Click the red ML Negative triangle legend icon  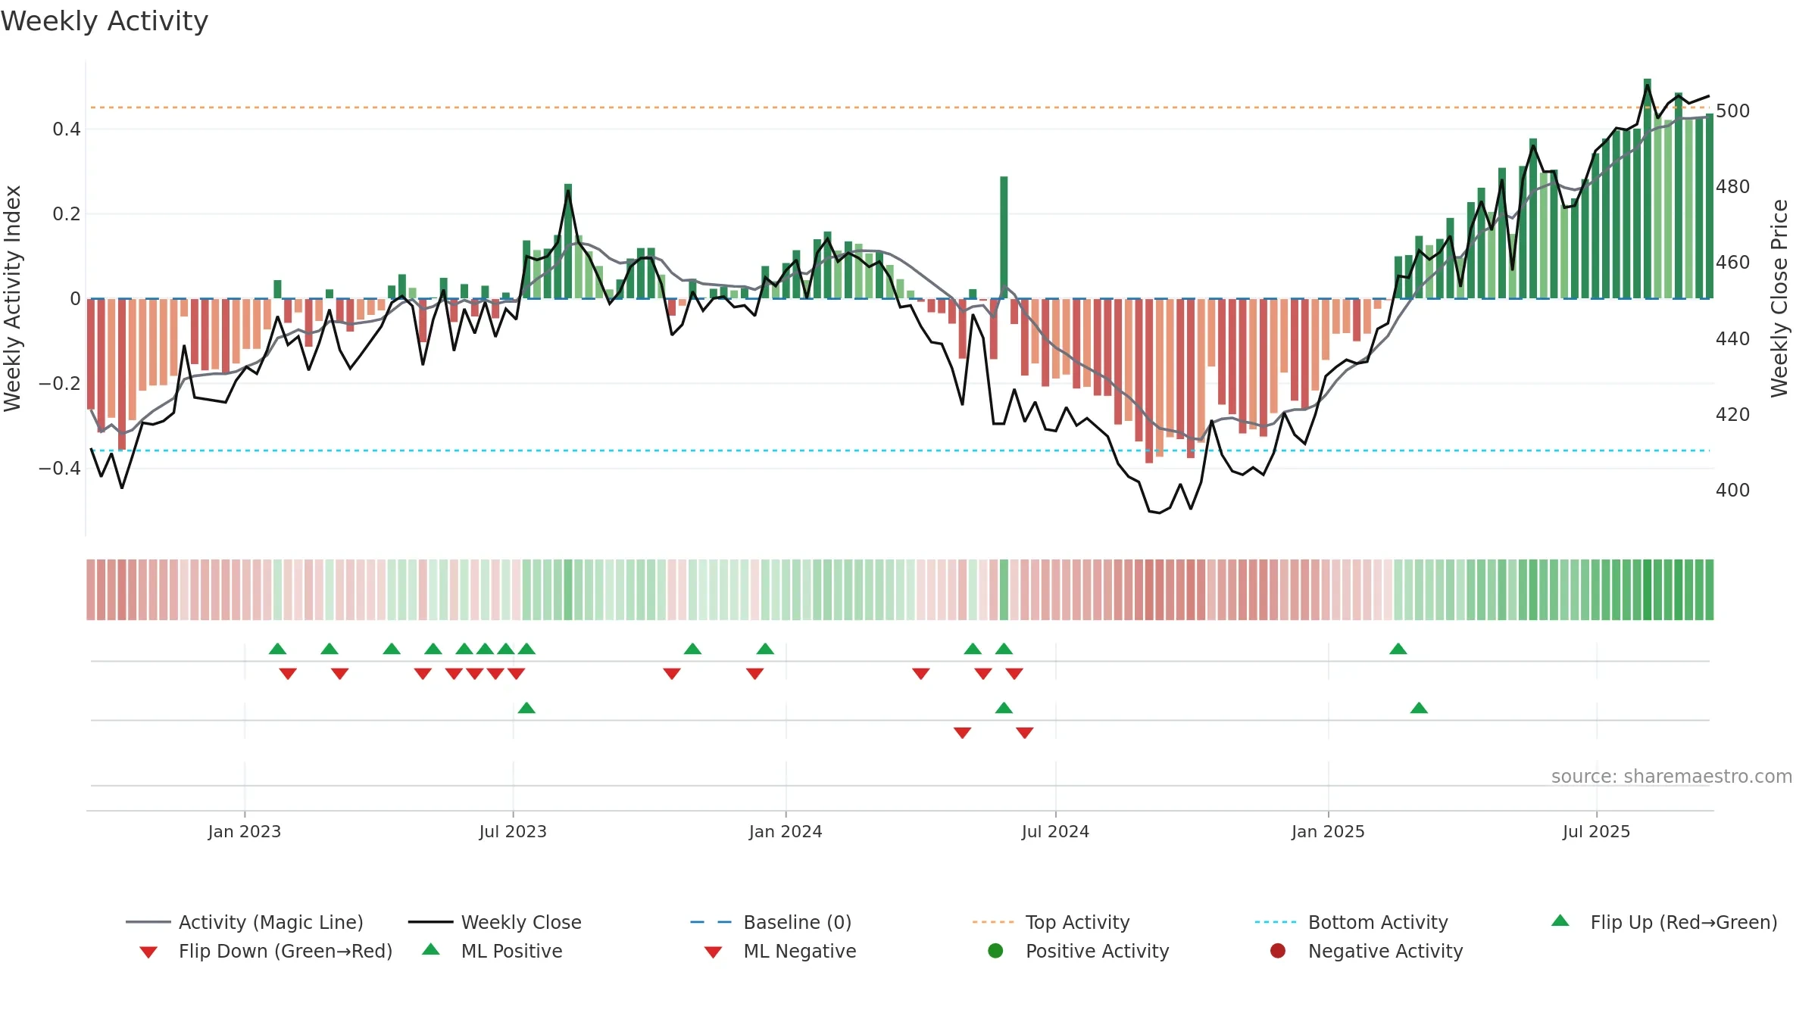coord(713,952)
